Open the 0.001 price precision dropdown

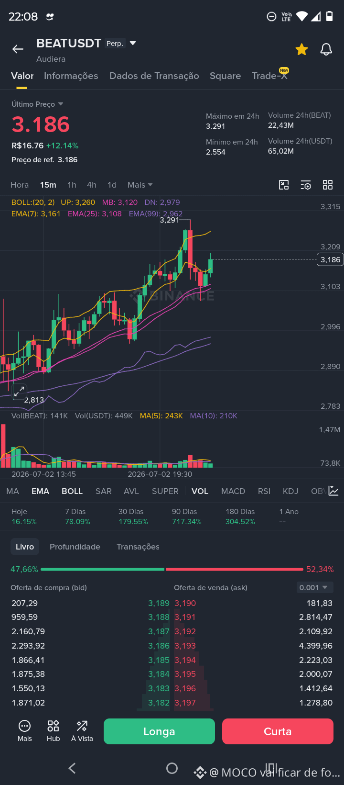[314, 587]
